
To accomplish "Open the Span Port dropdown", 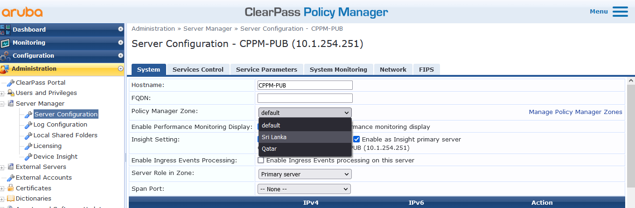I will tap(304, 189).
